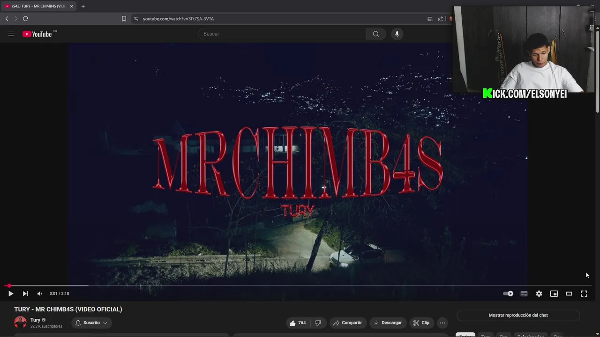Skip to the next video

pyautogui.click(x=25, y=293)
